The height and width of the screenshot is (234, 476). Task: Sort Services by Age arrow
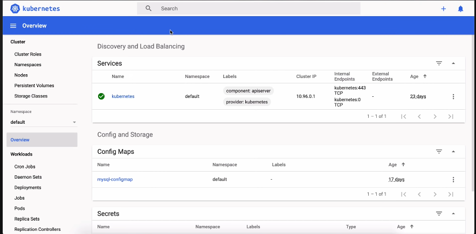pyautogui.click(x=425, y=76)
